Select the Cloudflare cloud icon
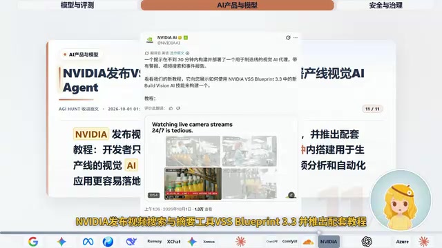The height and width of the screenshot is (248, 442). point(308,242)
